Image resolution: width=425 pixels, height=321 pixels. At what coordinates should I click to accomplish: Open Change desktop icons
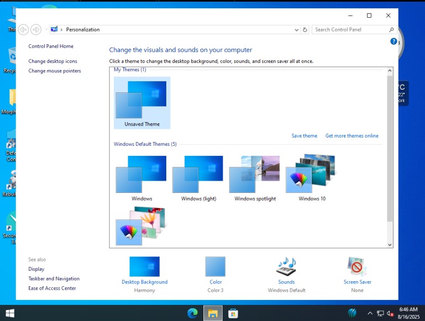[x=53, y=61]
